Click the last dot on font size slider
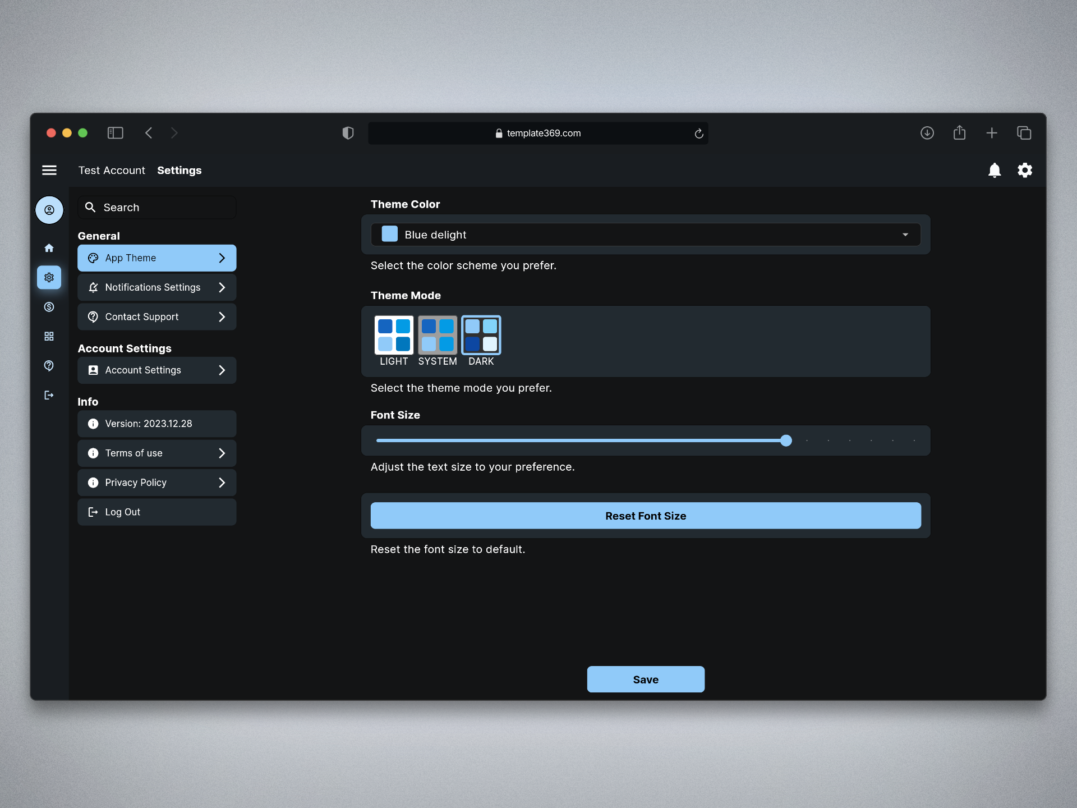This screenshot has height=808, width=1077. click(914, 440)
